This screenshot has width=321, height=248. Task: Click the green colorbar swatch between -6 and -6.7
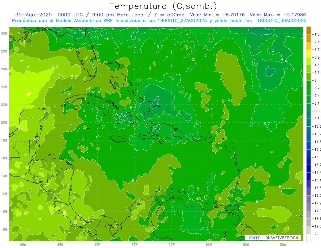coord(308,84)
